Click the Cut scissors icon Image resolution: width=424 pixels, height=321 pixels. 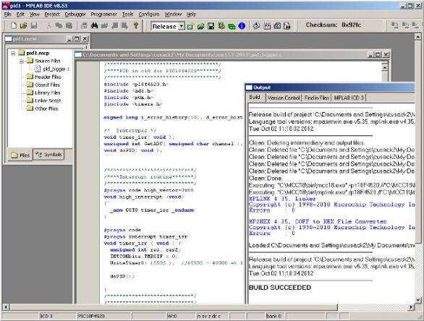pos(49,26)
